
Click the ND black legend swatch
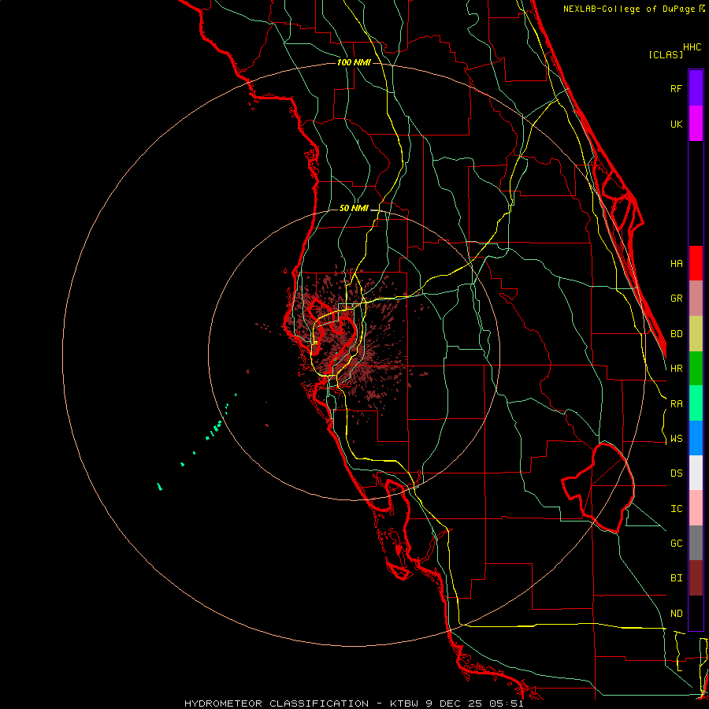coord(696,613)
